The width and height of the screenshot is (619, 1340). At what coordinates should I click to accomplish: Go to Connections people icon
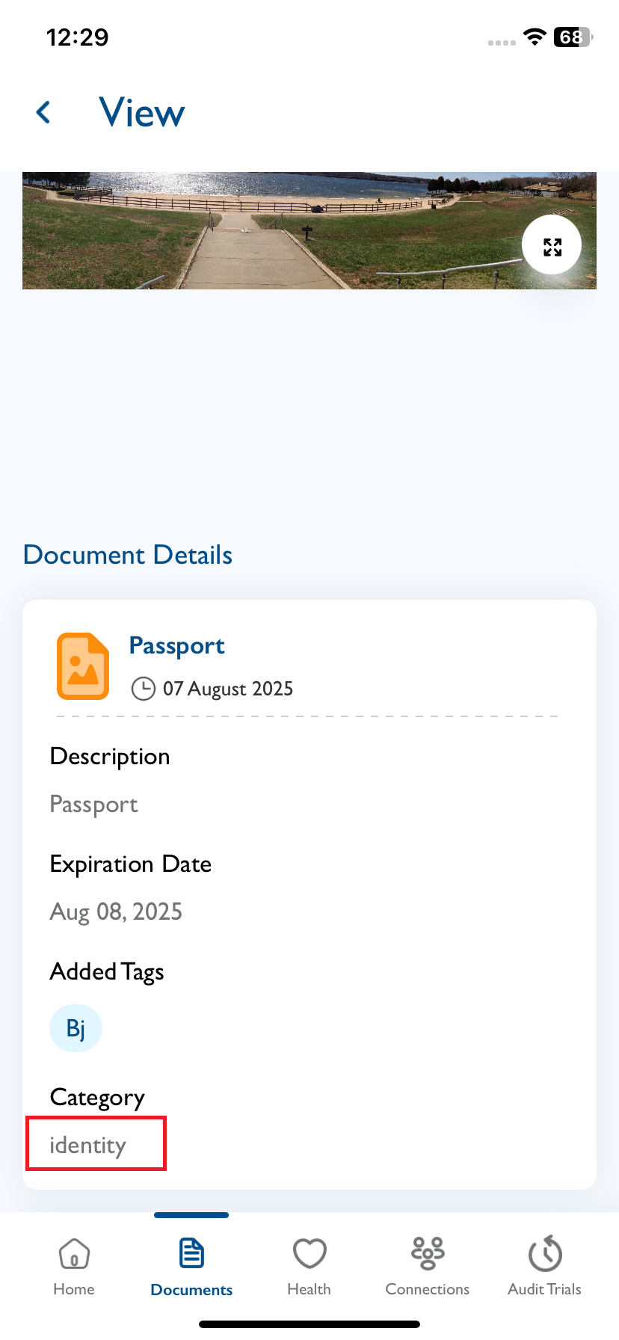(x=428, y=1254)
